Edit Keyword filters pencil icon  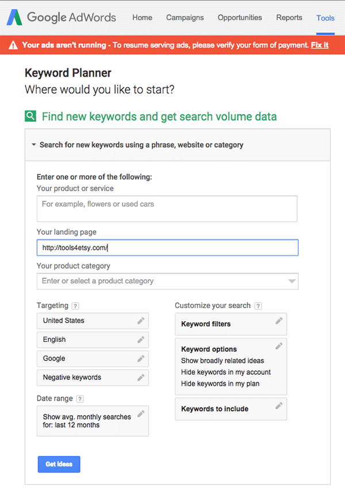point(279,321)
